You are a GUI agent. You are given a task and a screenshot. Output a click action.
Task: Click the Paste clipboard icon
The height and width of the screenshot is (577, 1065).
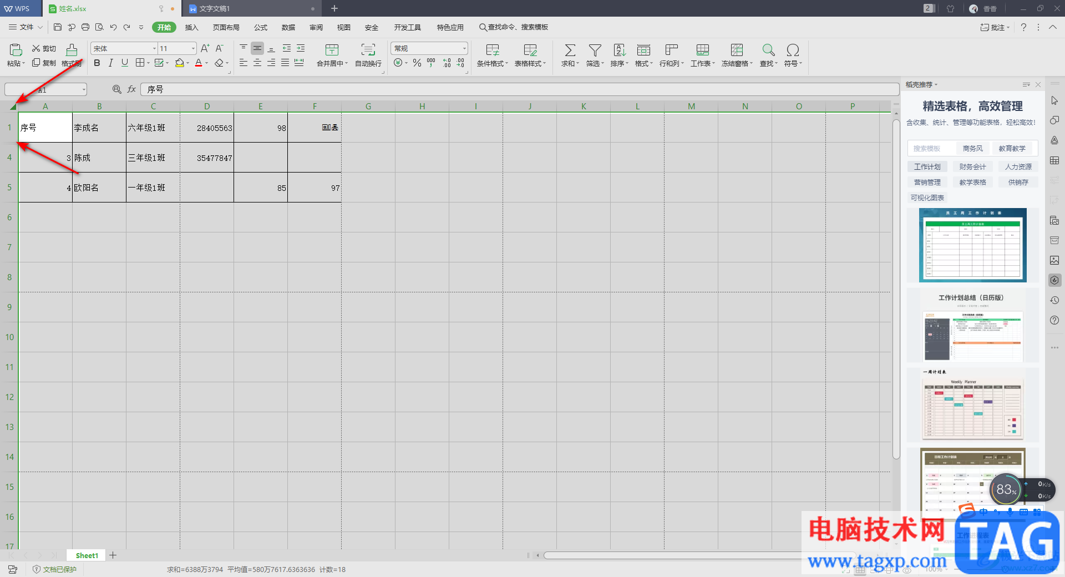pyautogui.click(x=16, y=50)
